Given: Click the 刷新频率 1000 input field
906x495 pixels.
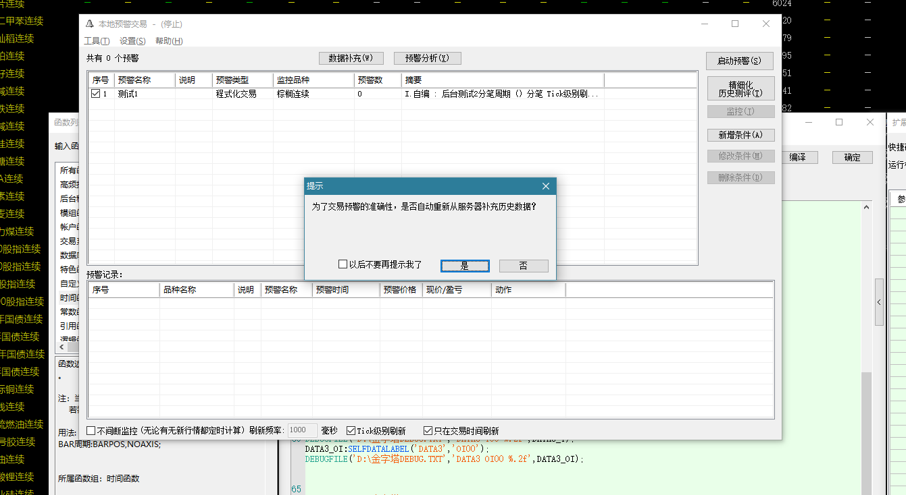Looking at the screenshot, I should coord(303,430).
